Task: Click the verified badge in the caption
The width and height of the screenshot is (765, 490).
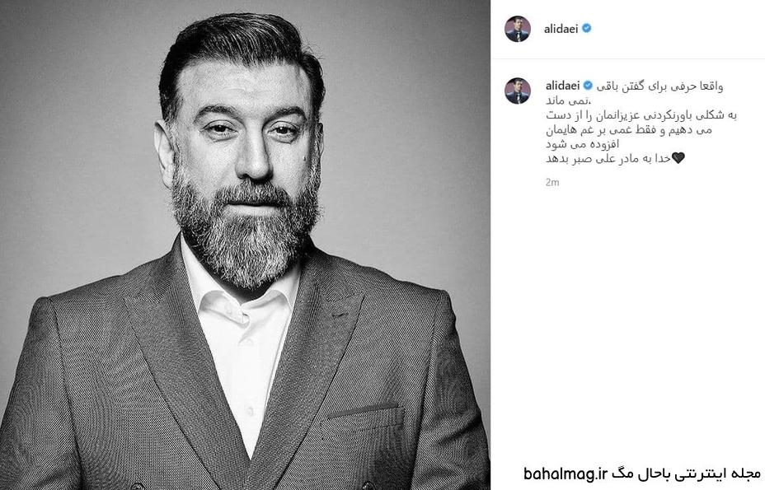Action: point(588,86)
